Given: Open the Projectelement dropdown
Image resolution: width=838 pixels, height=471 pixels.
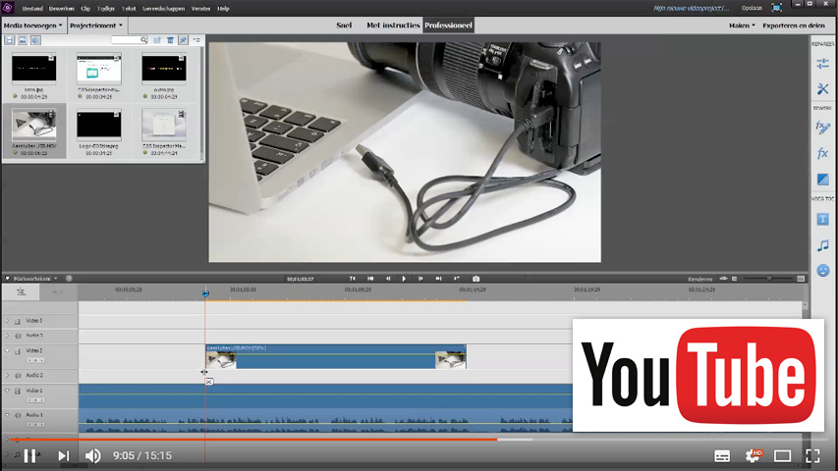Looking at the screenshot, I should tap(96, 25).
